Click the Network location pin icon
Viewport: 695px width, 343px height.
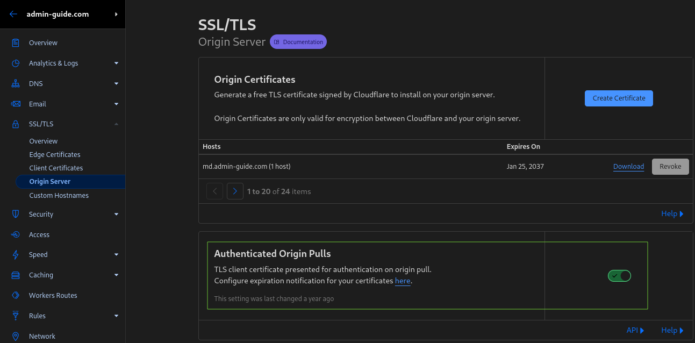[16, 336]
